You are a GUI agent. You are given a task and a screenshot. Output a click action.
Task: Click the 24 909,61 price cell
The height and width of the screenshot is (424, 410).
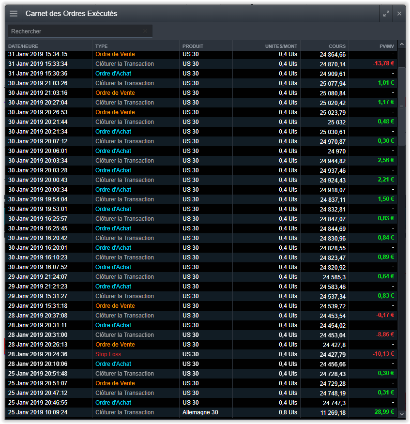coord(333,74)
